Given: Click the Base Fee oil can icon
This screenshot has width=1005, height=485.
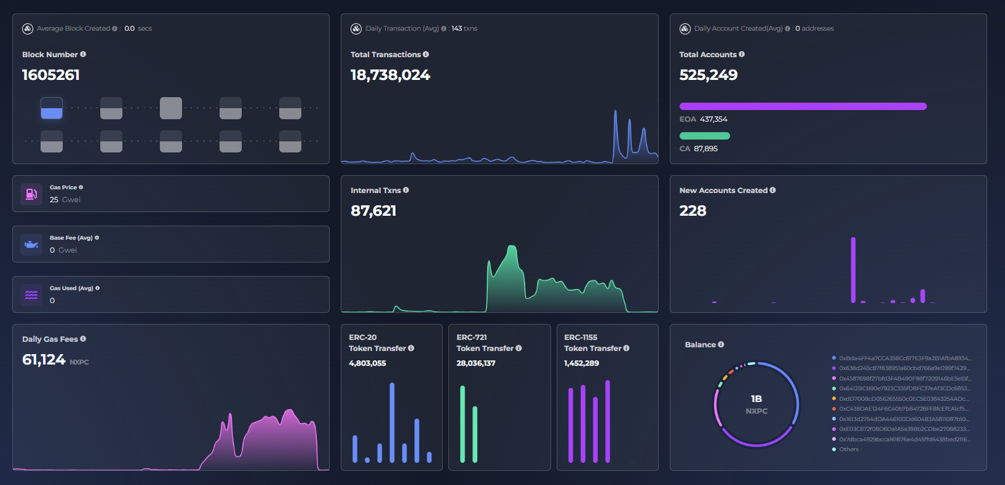Looking at the screenshot, I should (x=31, y=244).
